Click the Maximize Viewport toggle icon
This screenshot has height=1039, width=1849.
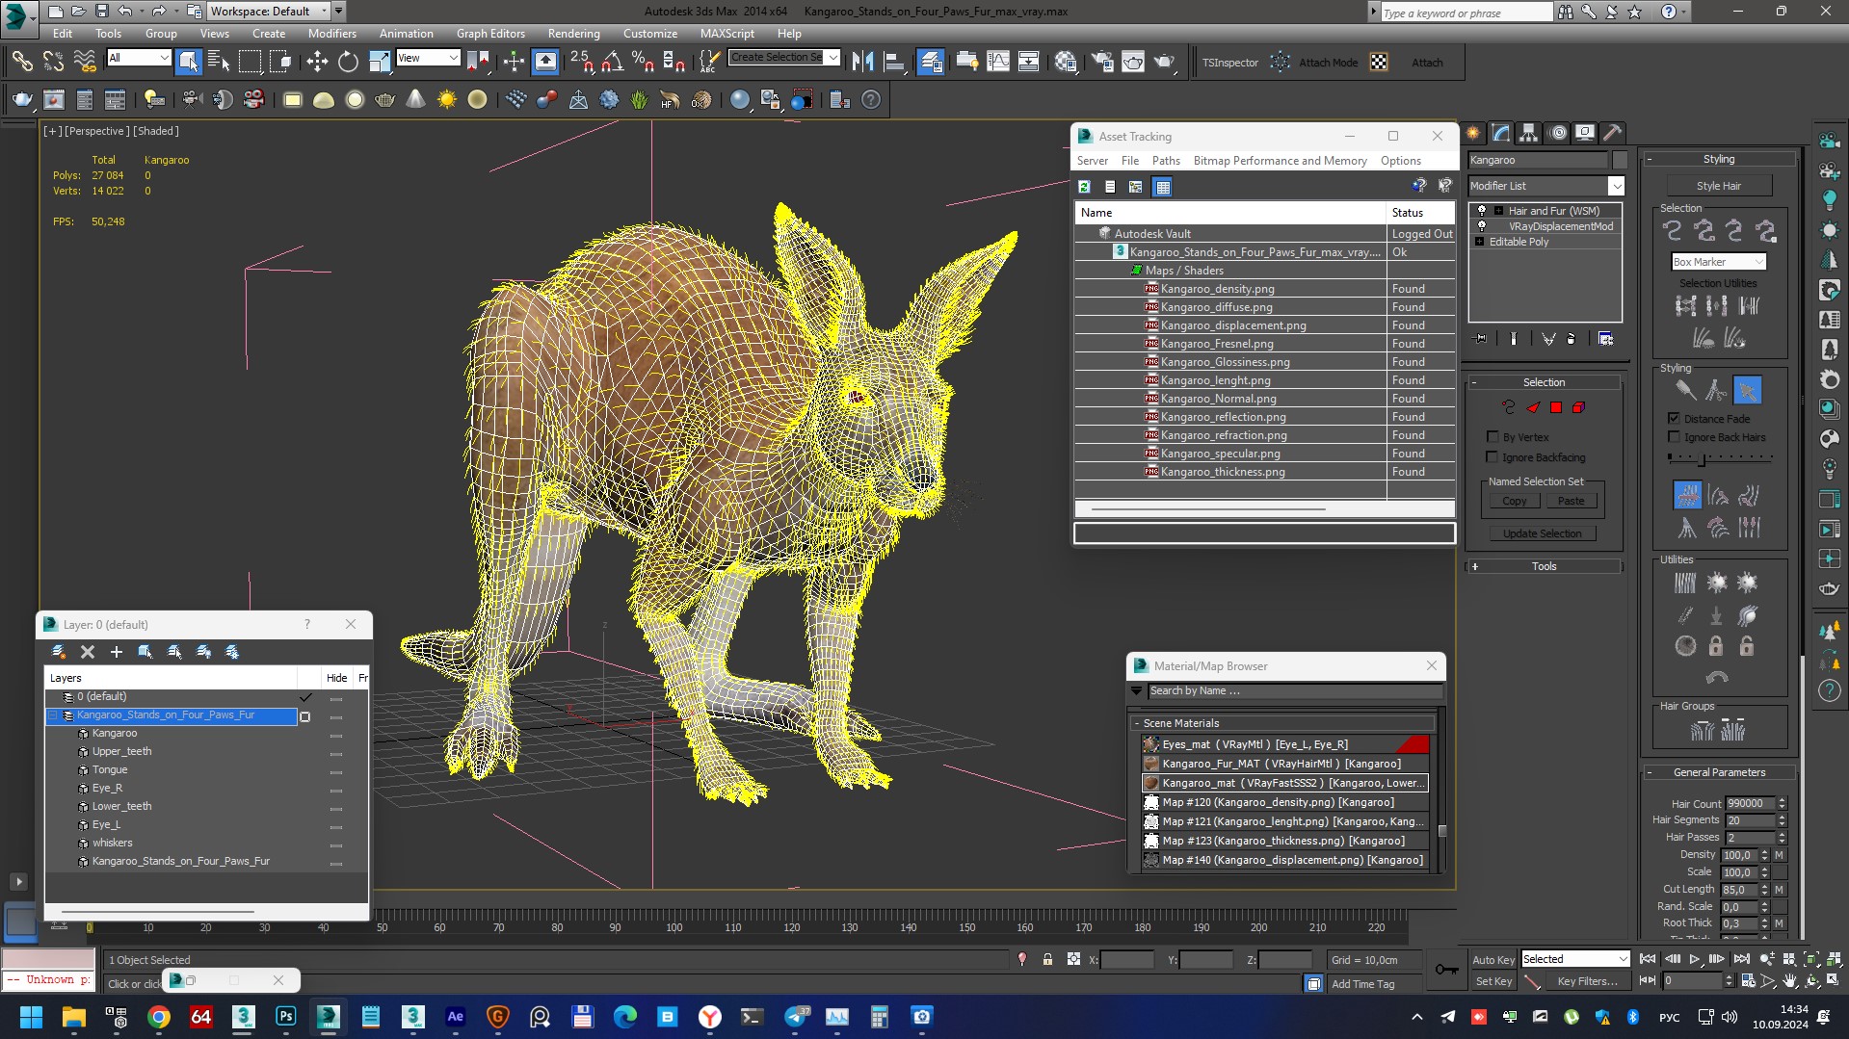pos(1835,981)
